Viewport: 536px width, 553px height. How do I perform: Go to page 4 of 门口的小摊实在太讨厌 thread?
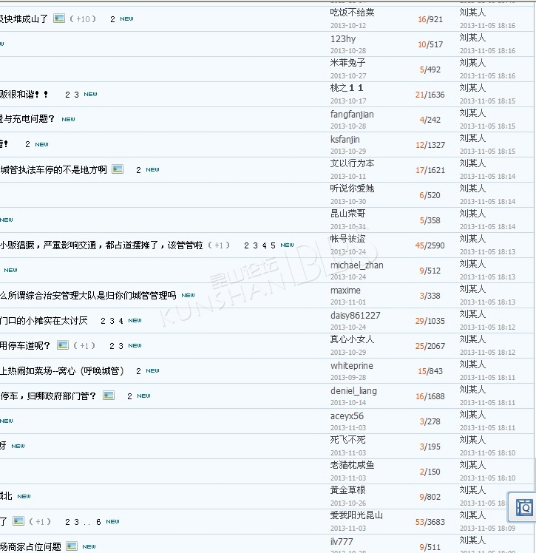tap(121, 321)
